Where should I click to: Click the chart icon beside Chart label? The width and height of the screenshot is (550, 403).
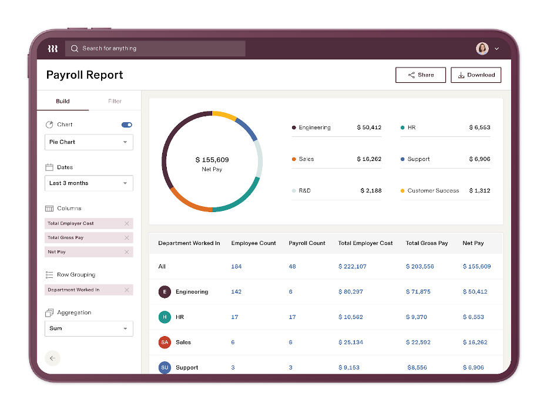[x=49, y=125]
